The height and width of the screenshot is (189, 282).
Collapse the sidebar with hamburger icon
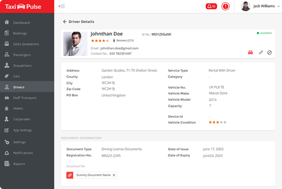pyautogui.click(x=62, y=6)
